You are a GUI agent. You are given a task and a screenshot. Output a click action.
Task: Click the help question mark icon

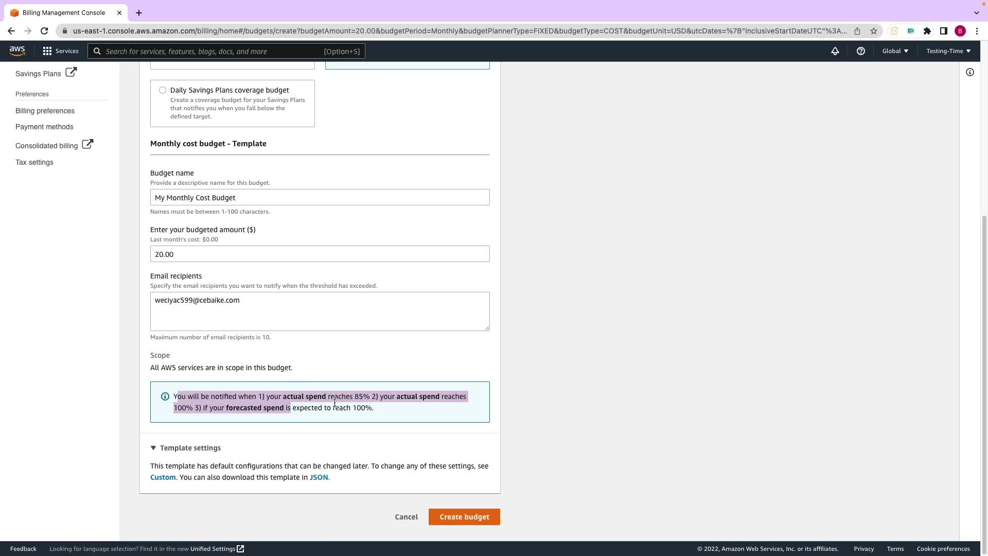(x=860, y=51)
